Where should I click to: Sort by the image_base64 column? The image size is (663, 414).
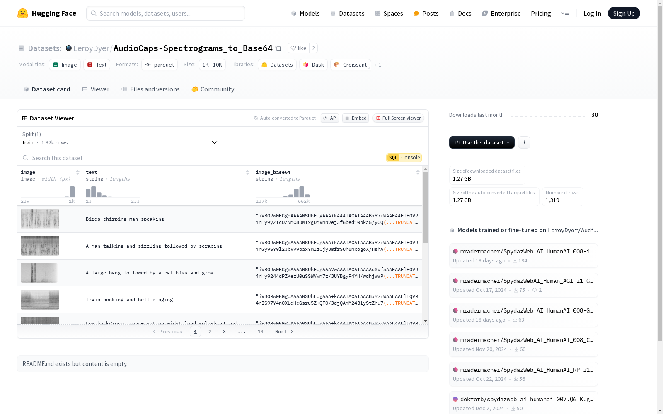coord(418,172)
